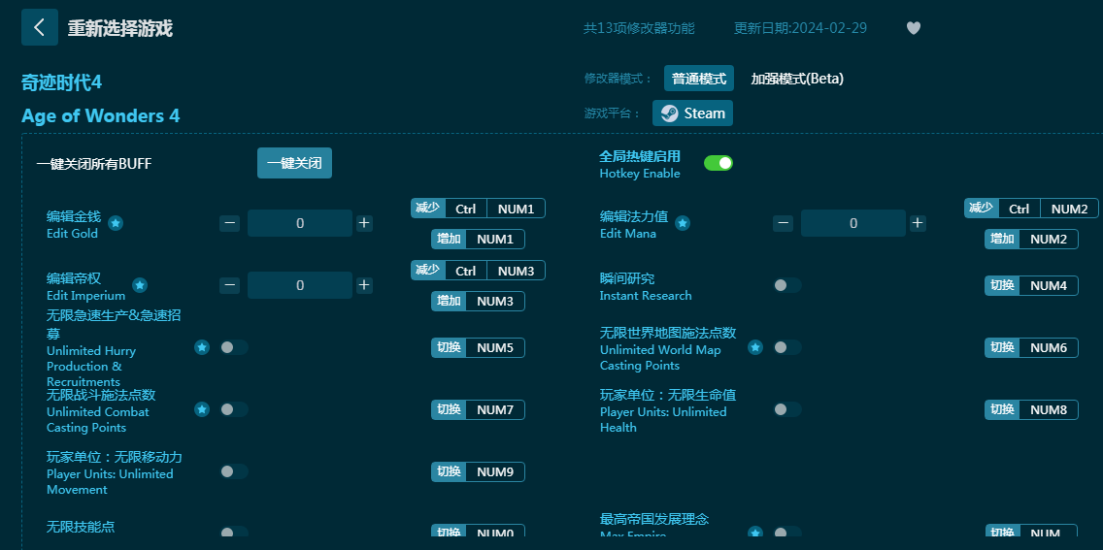Enable Player Units Unlimited Movement

tap(234, 471)
